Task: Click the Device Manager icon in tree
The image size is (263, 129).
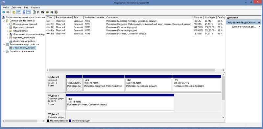Action: point(11,41)
